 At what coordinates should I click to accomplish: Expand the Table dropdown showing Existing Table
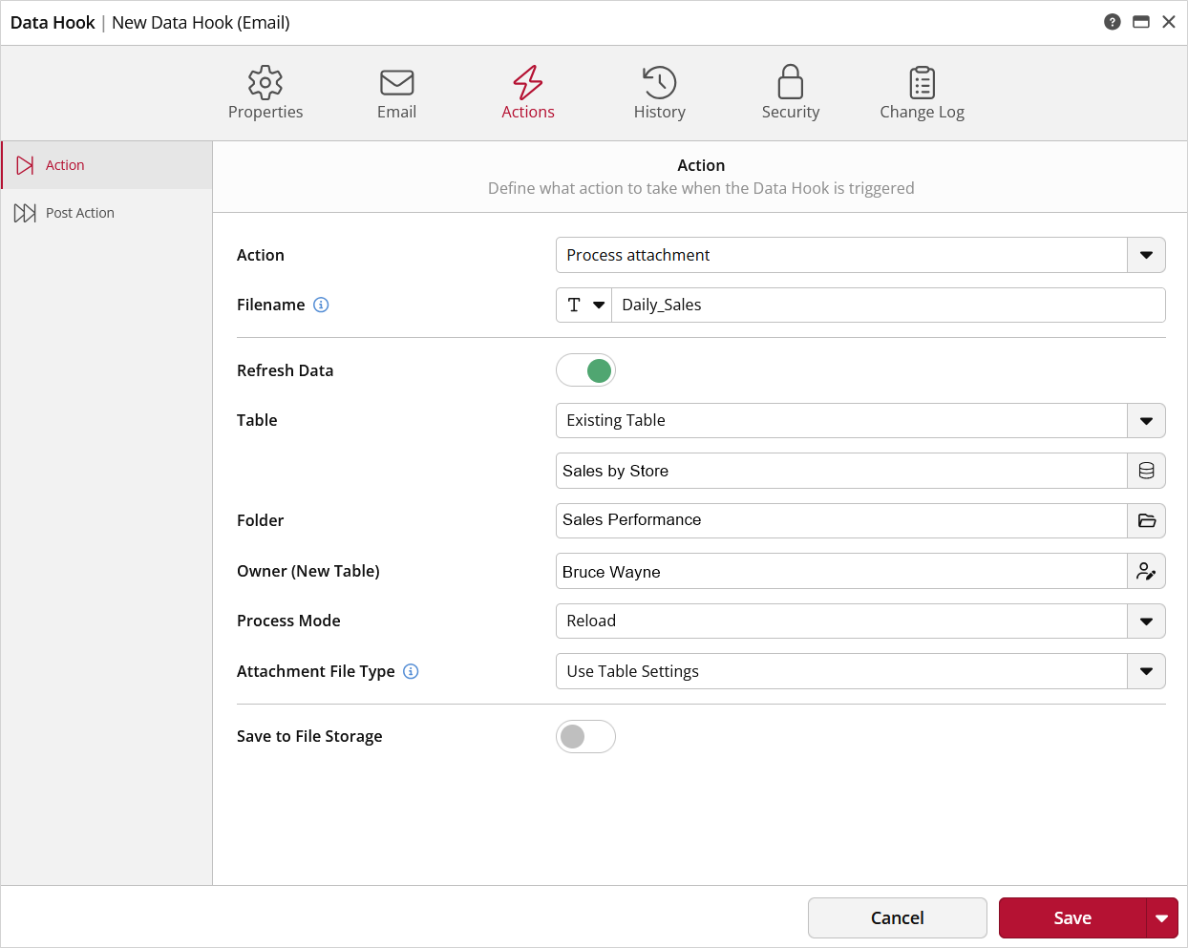coord(1147,420)
